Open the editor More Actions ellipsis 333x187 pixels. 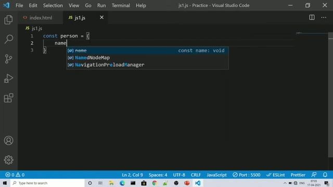point(324,18)
